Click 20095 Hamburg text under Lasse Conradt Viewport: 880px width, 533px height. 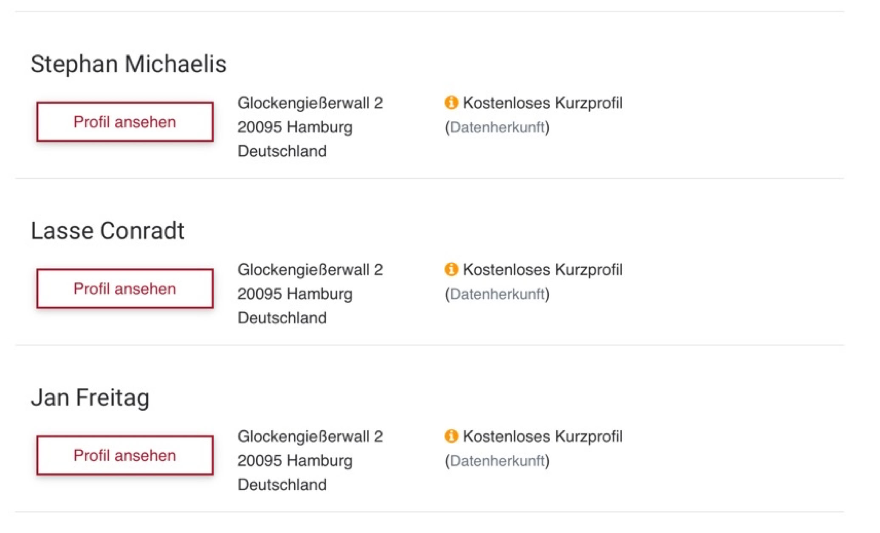point(295,294)
